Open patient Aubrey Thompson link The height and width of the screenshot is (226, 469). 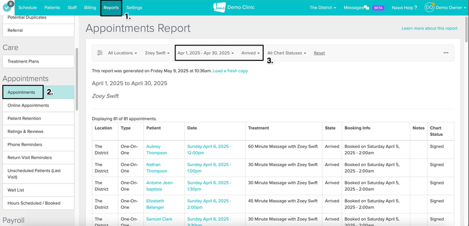157,150
